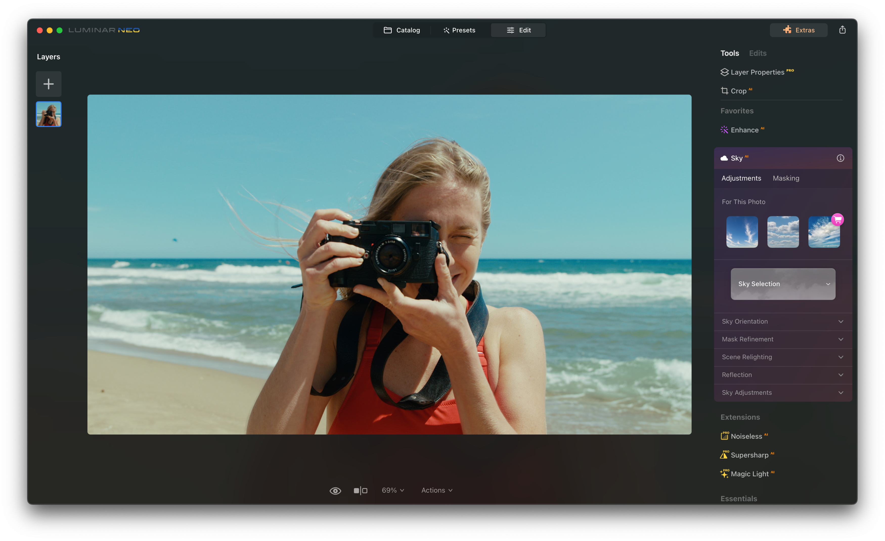The image size is (885, 541).
Task: Choose the first suggested sky thumbnail
Action: click(x=742, y=232)
